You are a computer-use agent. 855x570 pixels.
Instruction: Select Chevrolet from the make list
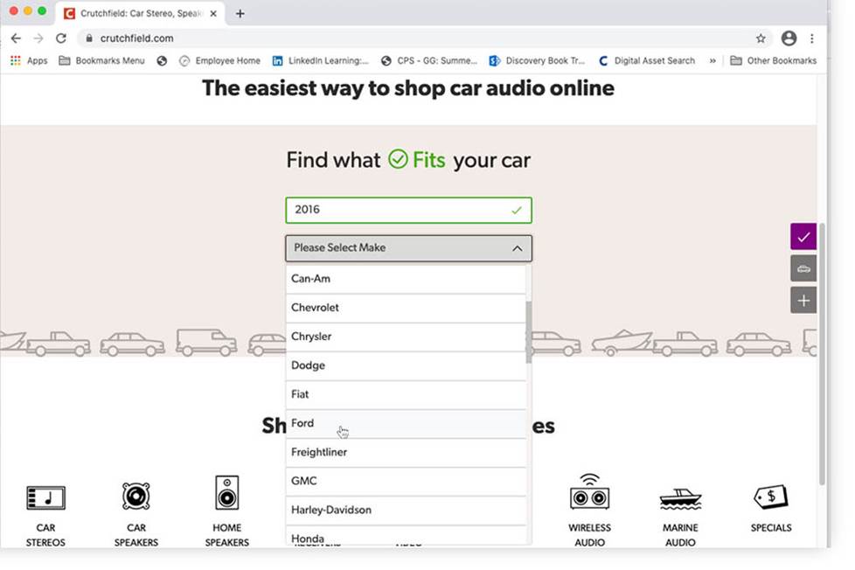tap(406, 308)
